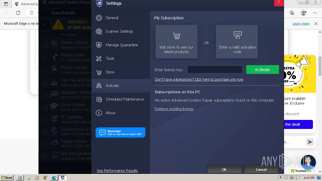Open Advanced System Repair taskbar icon
322x181 pixels.
click(63, 178)
